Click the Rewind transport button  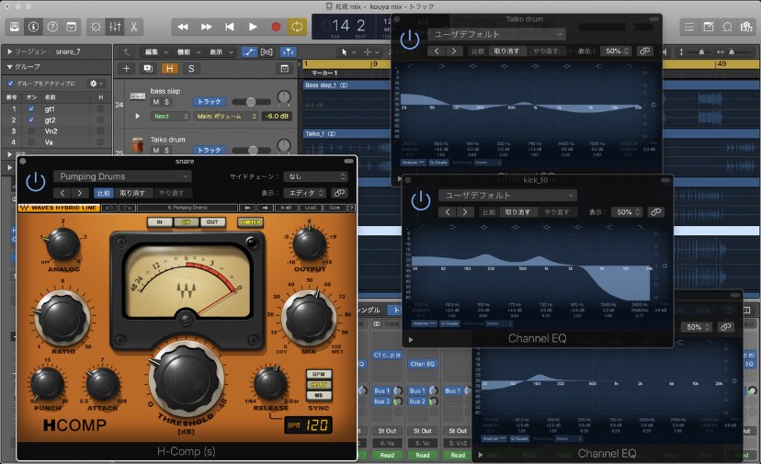coord(183,27)
